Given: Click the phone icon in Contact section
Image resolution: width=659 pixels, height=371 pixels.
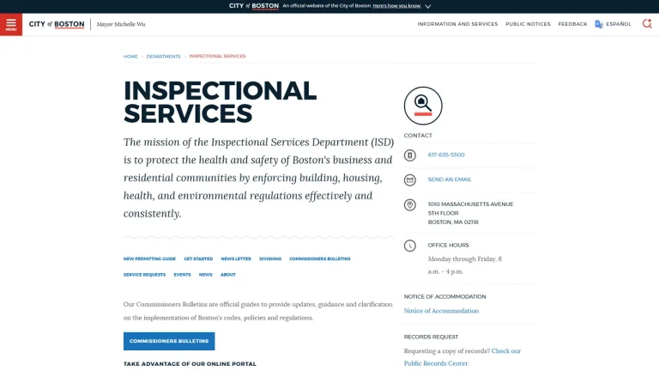Looking at the screenshot, I should [410, 155].
